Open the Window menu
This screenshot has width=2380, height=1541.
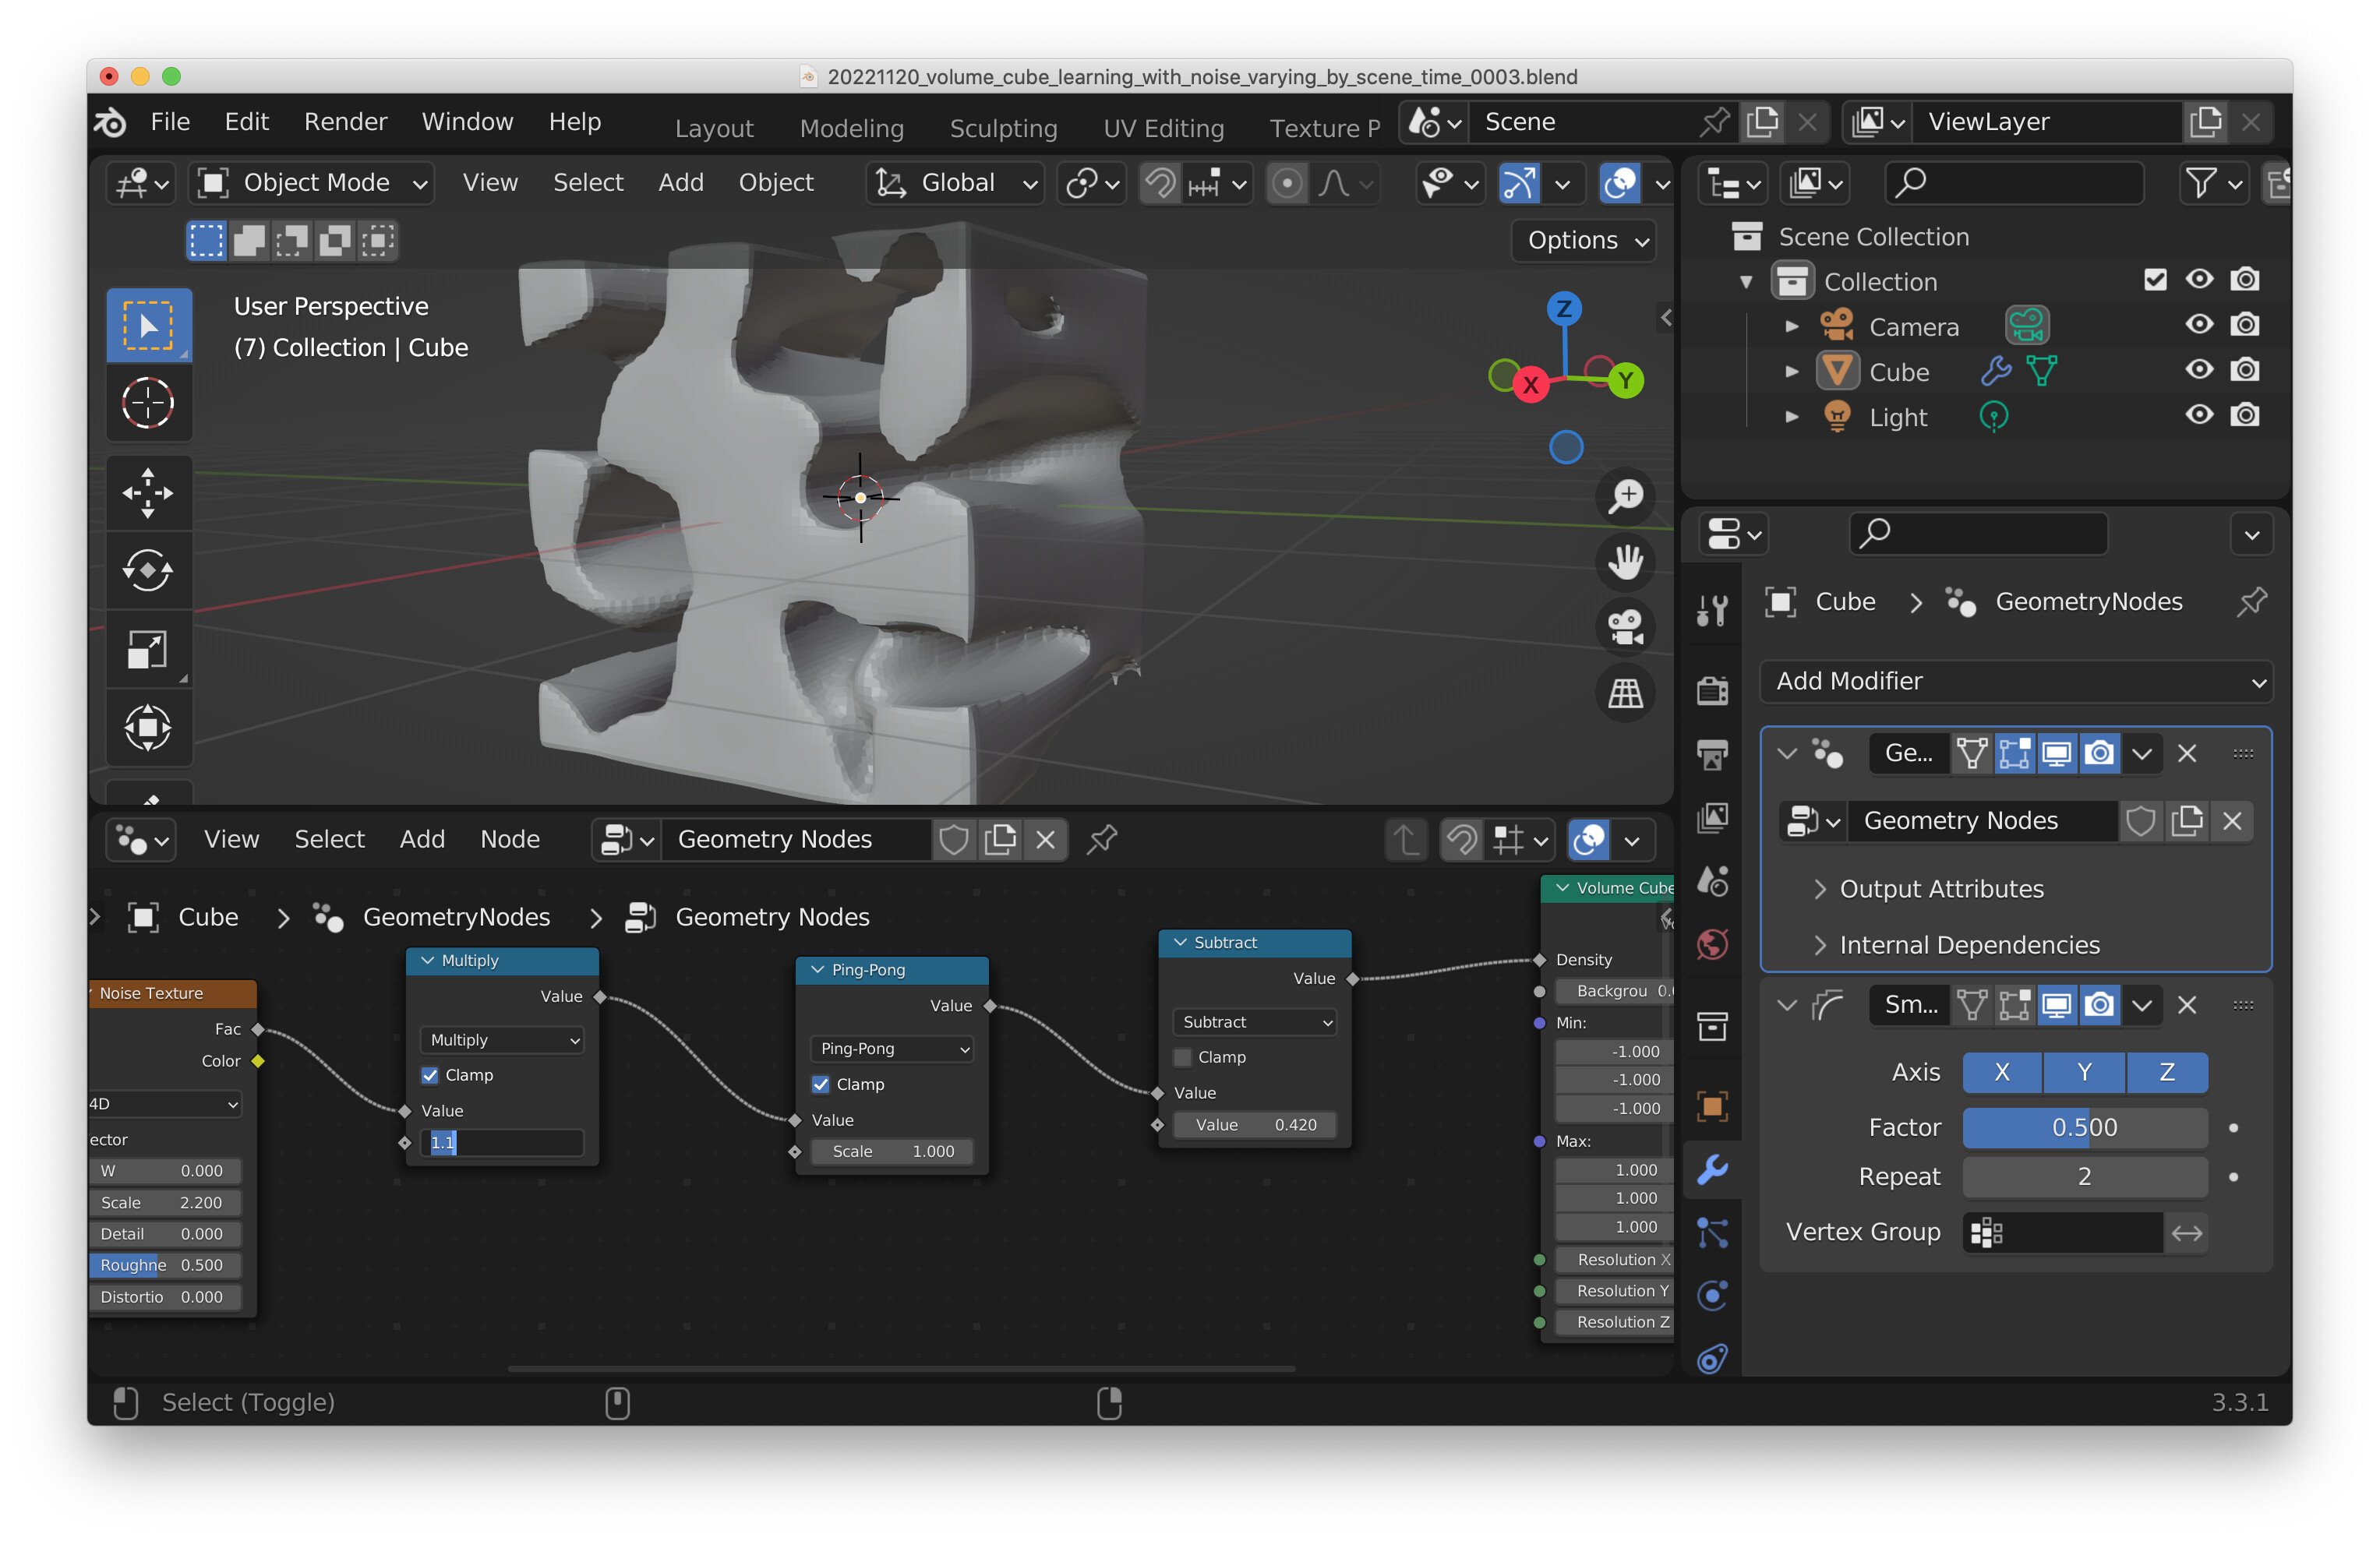(467, 122)
